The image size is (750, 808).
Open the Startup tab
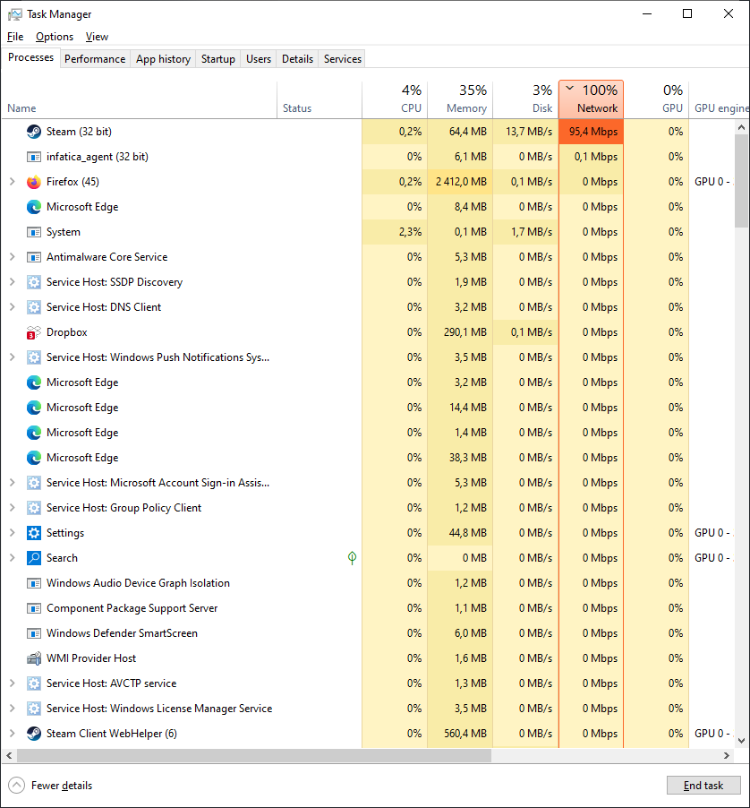(x=217, y=59)
